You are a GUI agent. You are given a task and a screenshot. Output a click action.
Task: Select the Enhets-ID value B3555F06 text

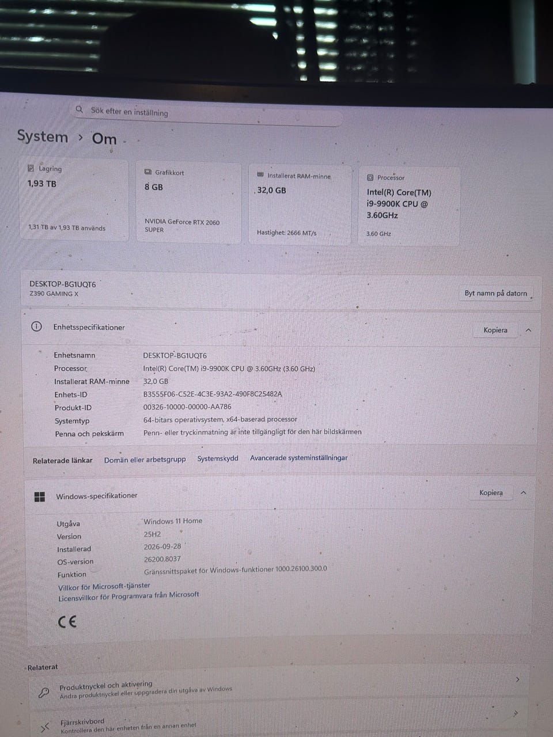click(x=213, y=394)
